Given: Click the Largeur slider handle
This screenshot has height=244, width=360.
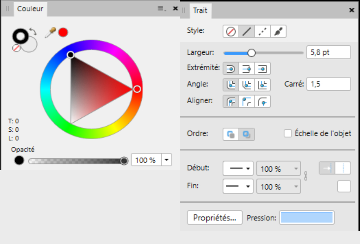Looking at the screenshot, I should click(251, 53).
